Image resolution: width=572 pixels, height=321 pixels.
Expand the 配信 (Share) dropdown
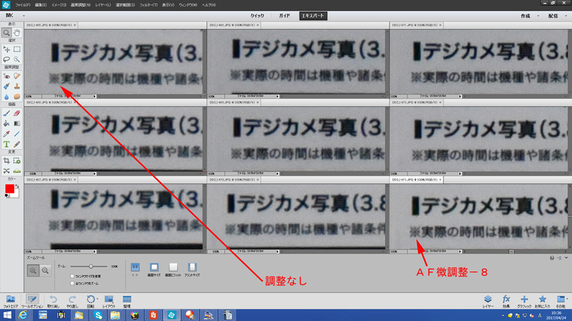pyautogui.click(x=556, y=16)
